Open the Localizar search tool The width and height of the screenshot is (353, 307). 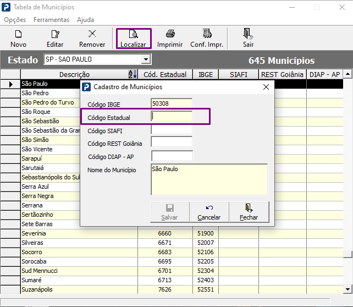pos(134,39)
